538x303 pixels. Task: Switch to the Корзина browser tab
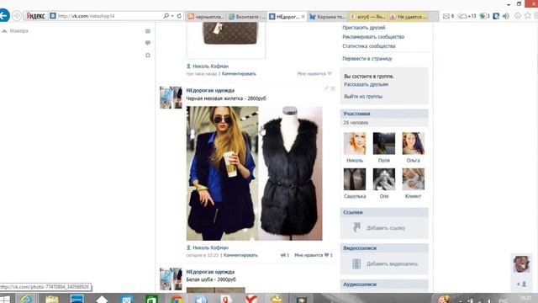pyautogui.click(x=327, y=17)
